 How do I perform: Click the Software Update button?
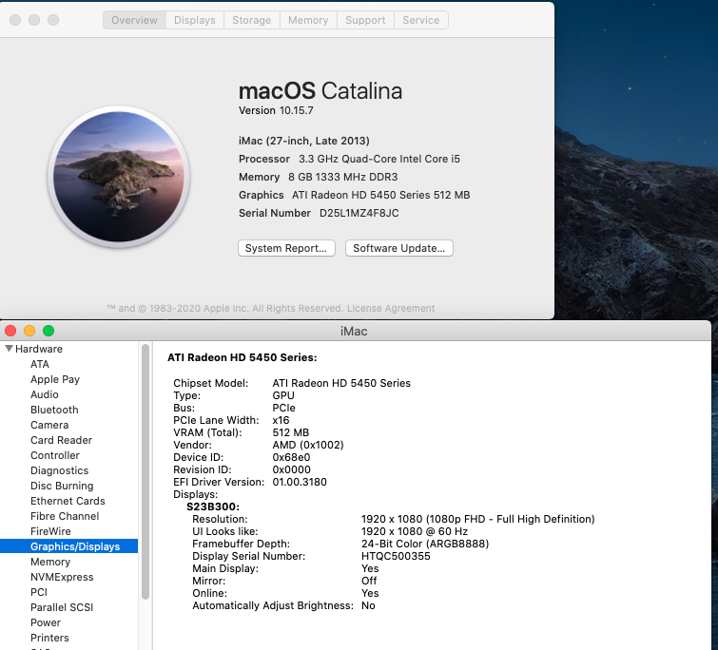398,248
